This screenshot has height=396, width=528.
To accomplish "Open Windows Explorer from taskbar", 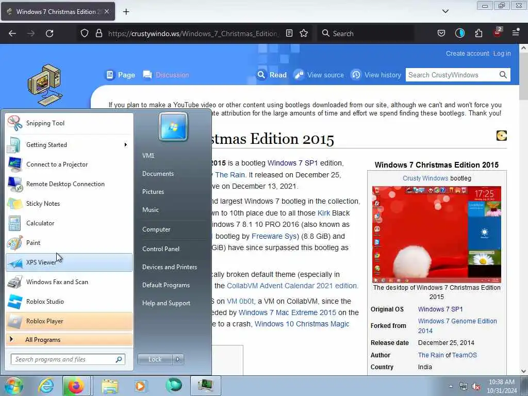I will coord(110,386).
